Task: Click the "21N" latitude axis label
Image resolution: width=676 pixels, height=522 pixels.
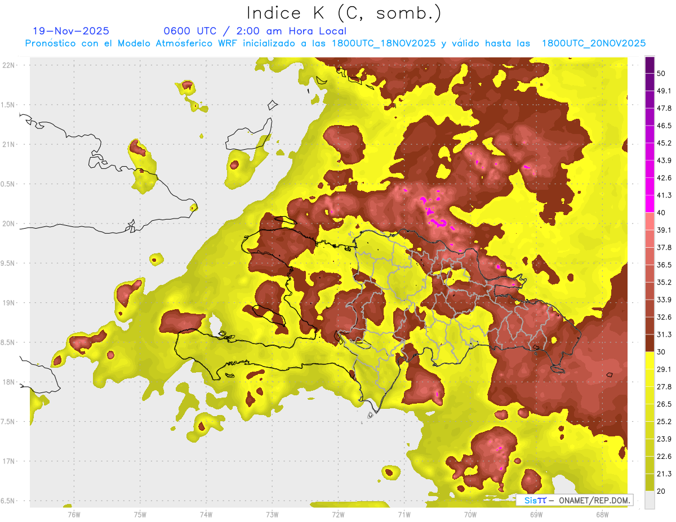Action: coord(8,145)
